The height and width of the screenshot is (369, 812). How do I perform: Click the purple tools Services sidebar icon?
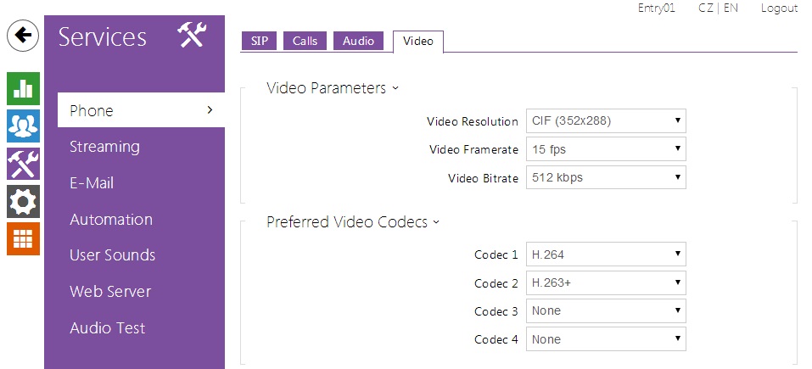[x=23, y=163]
